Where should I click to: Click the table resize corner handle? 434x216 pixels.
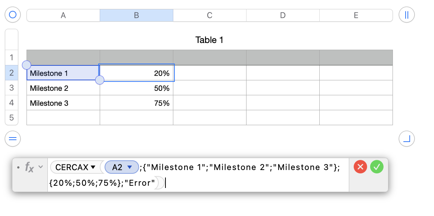407,139
